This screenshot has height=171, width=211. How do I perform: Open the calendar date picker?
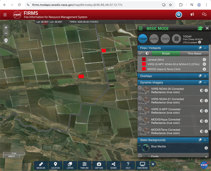tap(176, 39)
